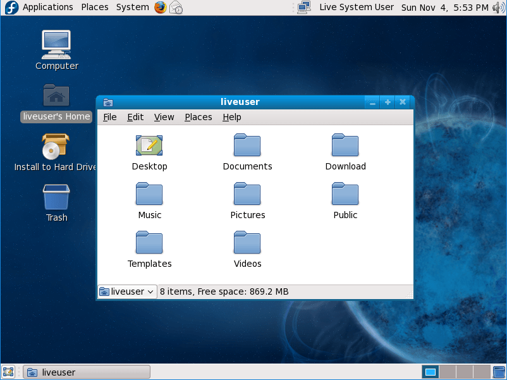This screenshot has height=380, width=507.
Task: Click the network connection panel icon
Action: click(304, 8)
